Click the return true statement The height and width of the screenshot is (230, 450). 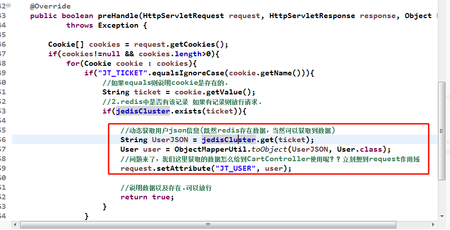click(147, 197)
